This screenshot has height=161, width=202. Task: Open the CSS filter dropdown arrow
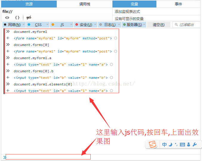pos(47,24)
